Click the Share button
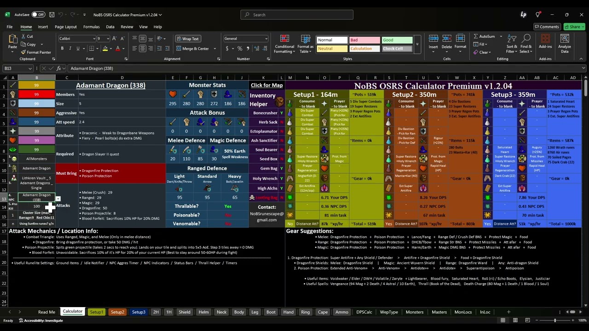Viewport: 589px width, 331px height. (x=574, y=27)
